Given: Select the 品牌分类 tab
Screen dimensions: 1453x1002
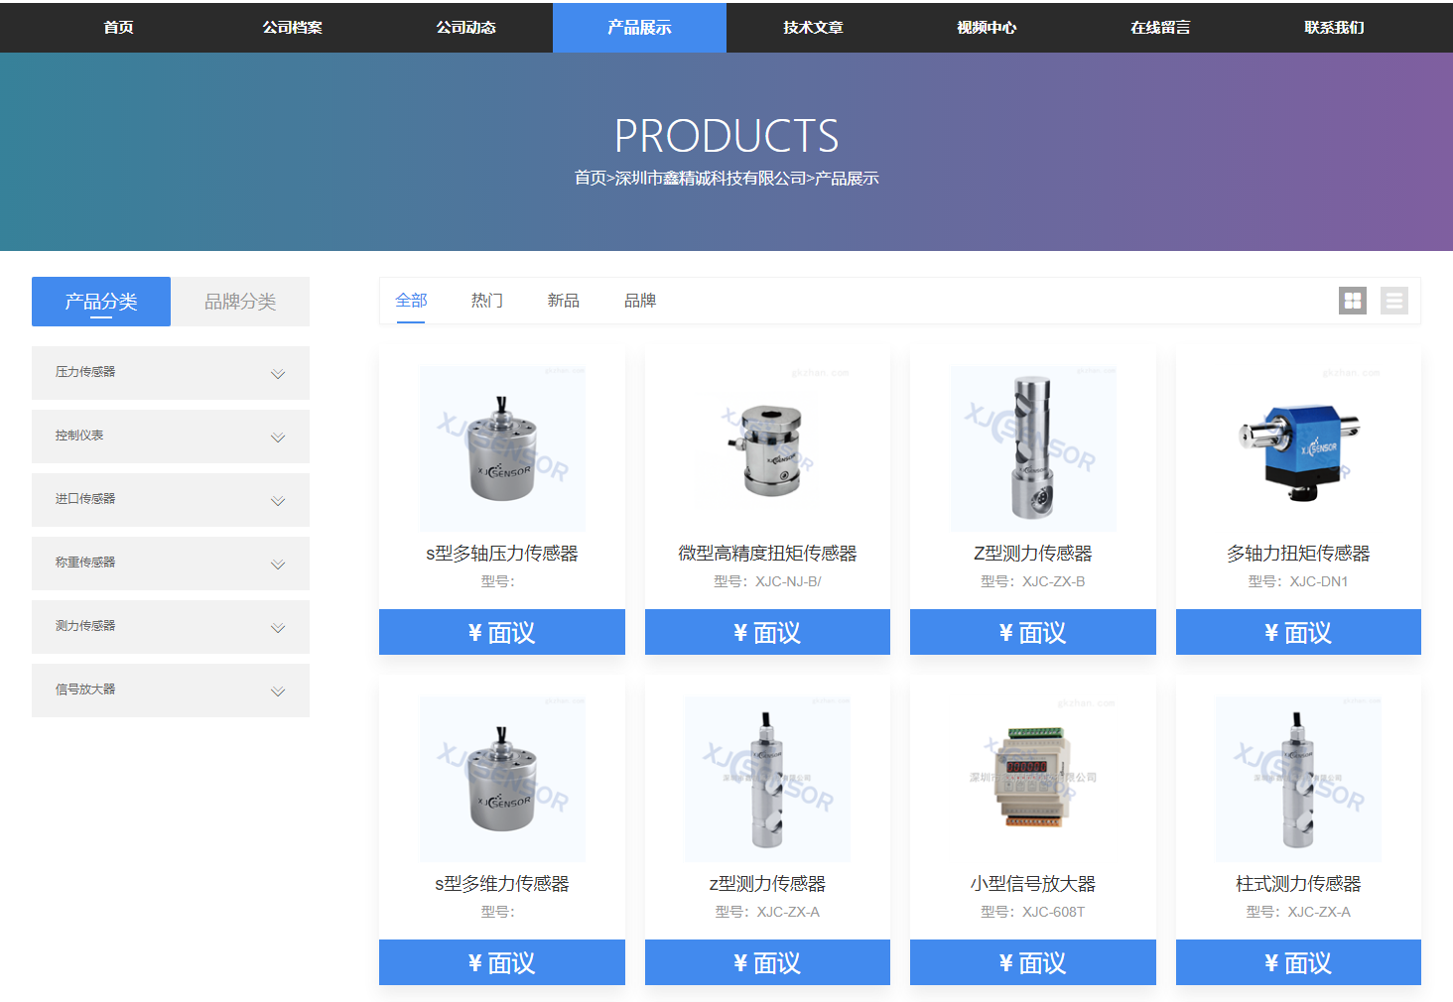Looking at the screenshot, I should coord(240,302).
